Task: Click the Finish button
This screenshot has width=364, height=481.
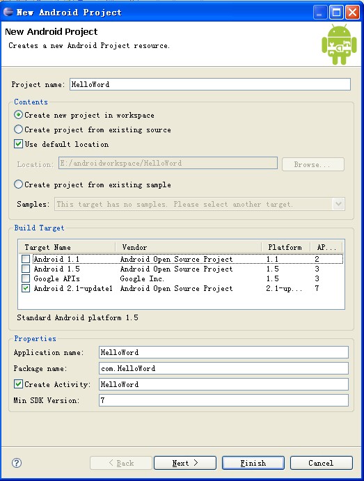Action: pyautogui.click(x=253, y=463)
